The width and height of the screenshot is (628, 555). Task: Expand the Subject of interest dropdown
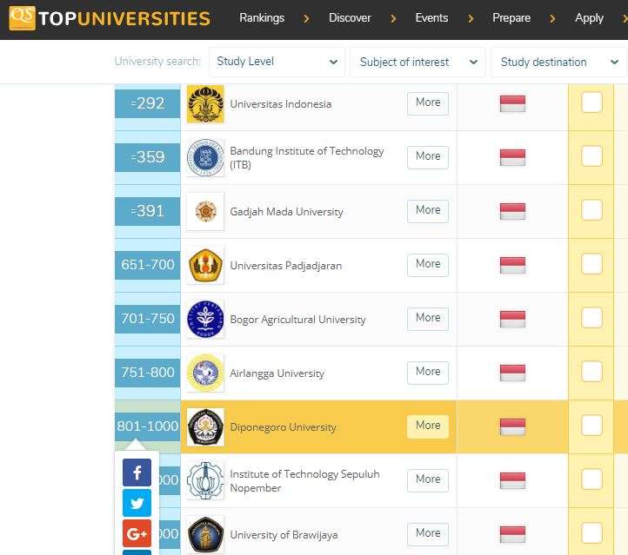(418, 62)
